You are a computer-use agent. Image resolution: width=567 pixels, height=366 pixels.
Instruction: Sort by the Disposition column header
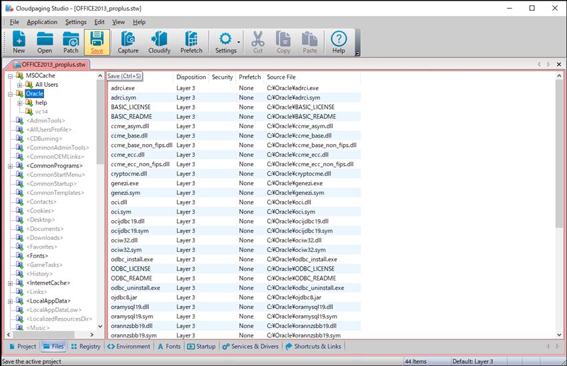[x=191, y=77]
